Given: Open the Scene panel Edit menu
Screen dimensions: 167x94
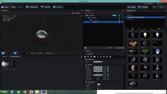Looking at the screenshot, I should pos(88,13).
